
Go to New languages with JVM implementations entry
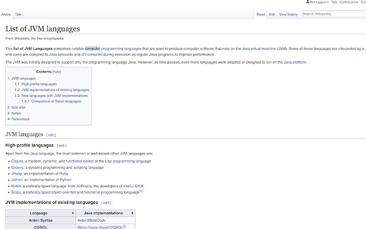pyautogui.click(x=55, y=96)
